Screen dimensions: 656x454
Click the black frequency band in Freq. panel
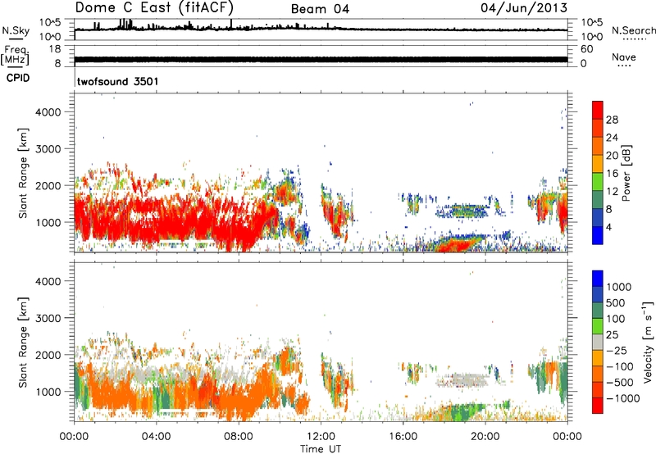[x=321, y=59]
